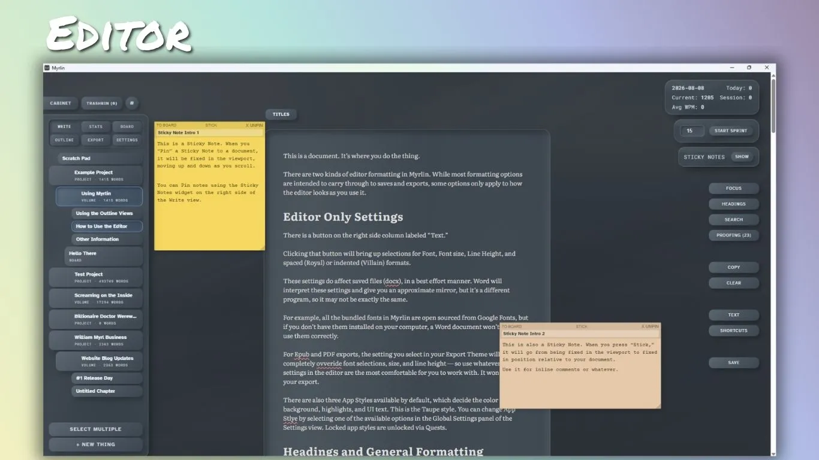Open the Hello There board
Screen dimensions: 819x460
coord(104,256)
